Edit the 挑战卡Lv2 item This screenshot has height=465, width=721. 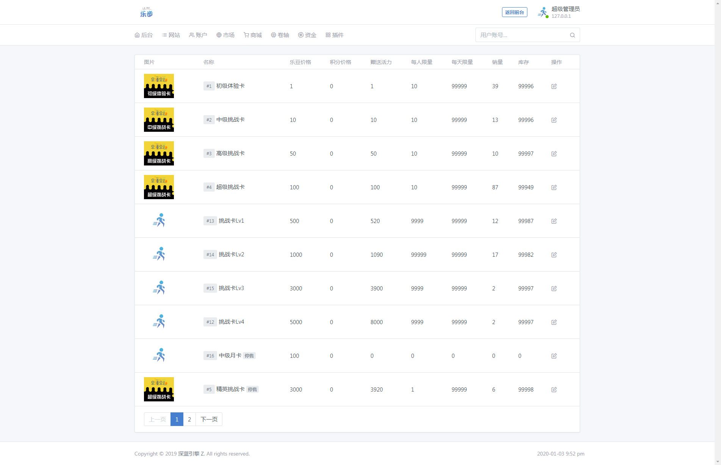coord(554,255)
